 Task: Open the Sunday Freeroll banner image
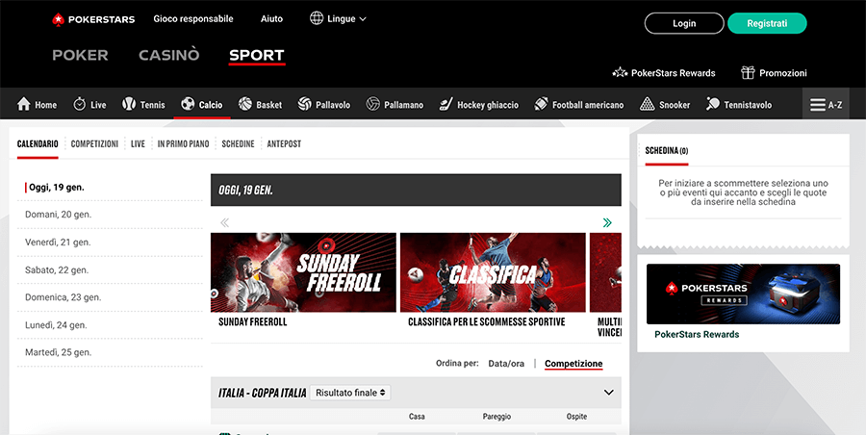303,272
